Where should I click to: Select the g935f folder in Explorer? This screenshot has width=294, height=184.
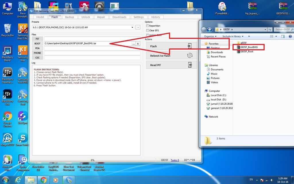[x=242, y=43]
